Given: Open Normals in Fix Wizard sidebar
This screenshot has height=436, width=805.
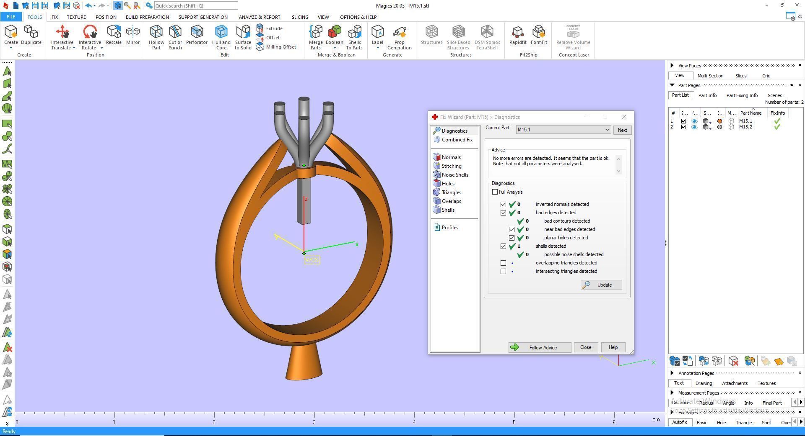Looking at the screenshot, I should [x=451, y=157].
